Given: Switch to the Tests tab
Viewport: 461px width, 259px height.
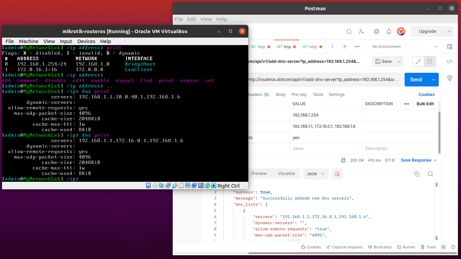Looking at the screenshot, I should 318,95.
